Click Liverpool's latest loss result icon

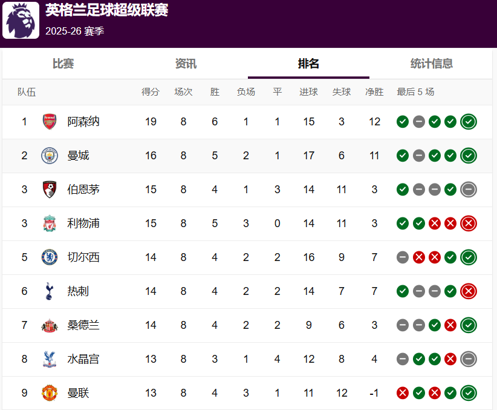tap(468, 223)
